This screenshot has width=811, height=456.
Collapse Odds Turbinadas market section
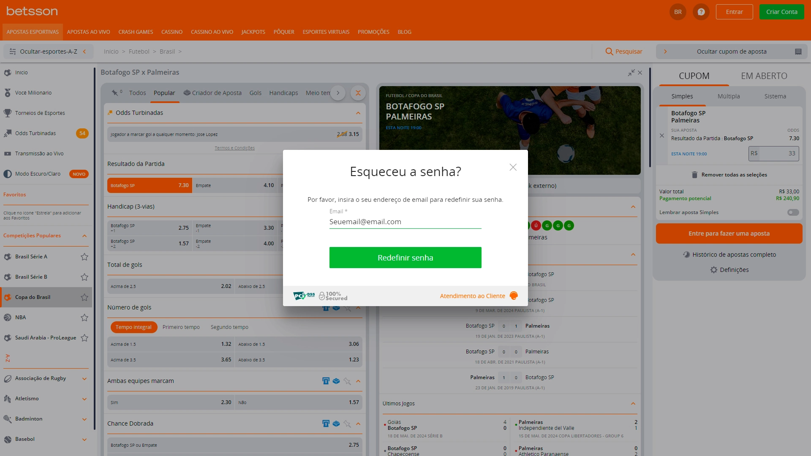coord(358,113)
